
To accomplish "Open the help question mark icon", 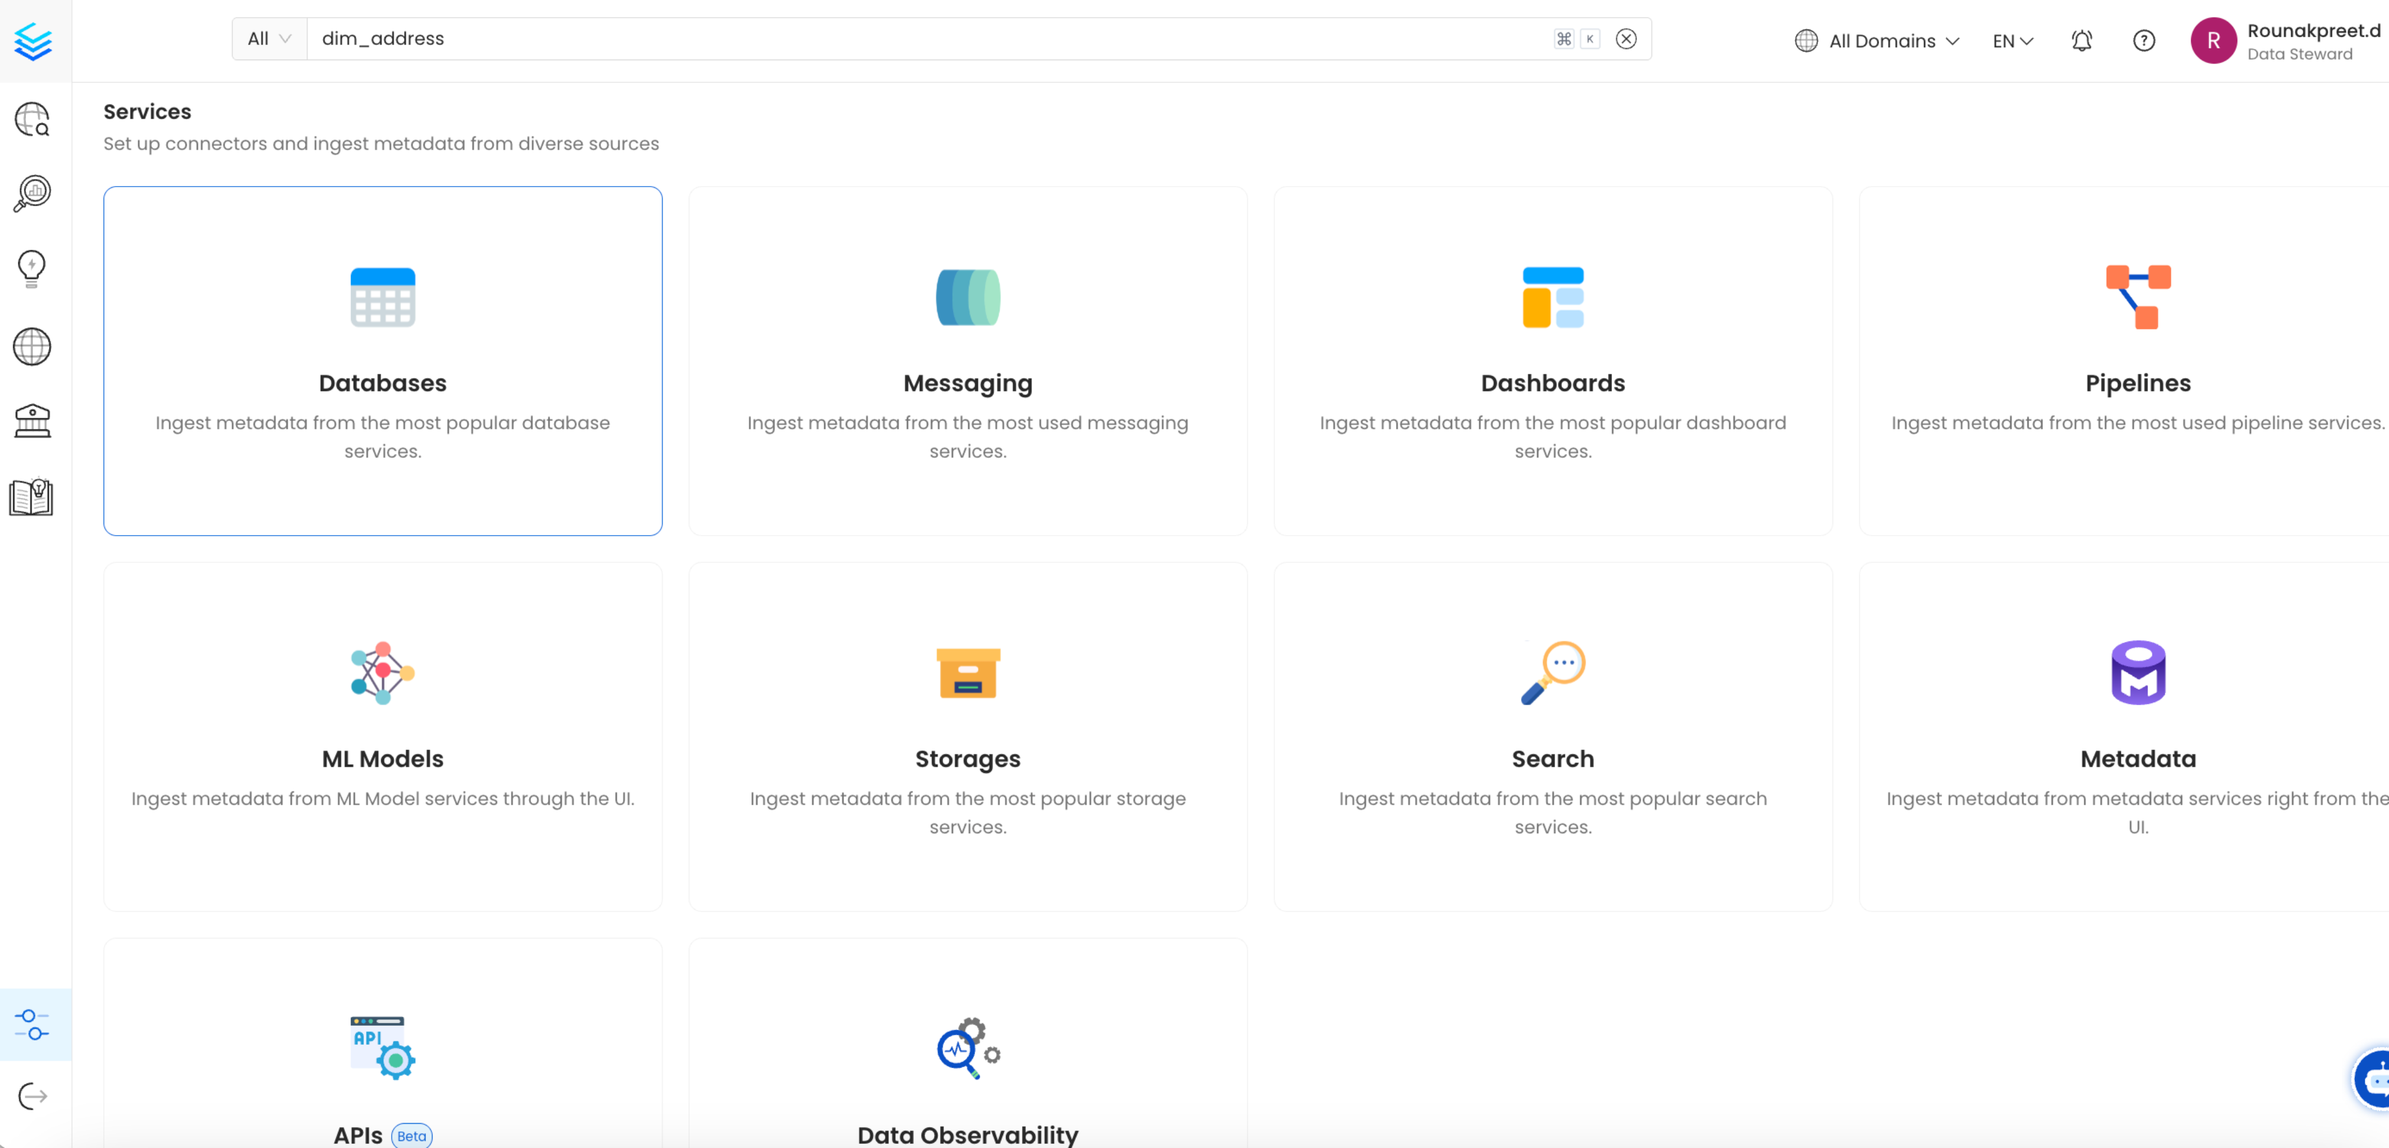I will click(2143, 41).
